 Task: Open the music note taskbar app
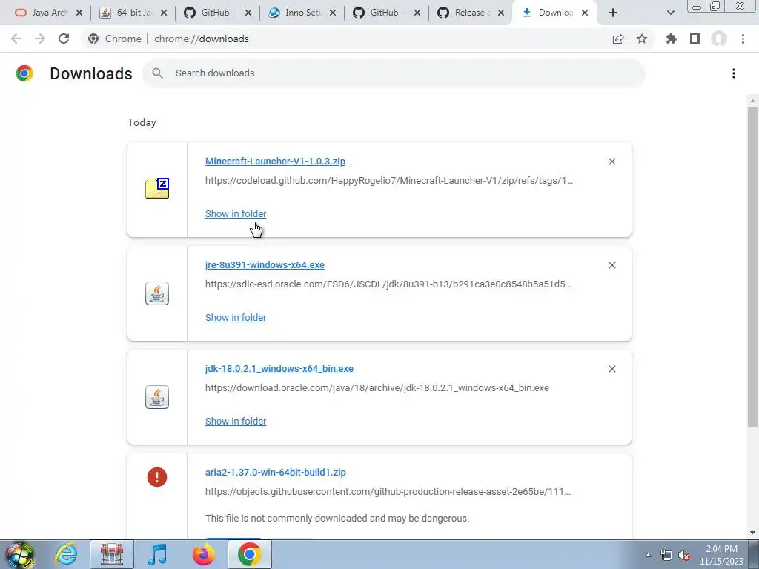pos(157,554)
